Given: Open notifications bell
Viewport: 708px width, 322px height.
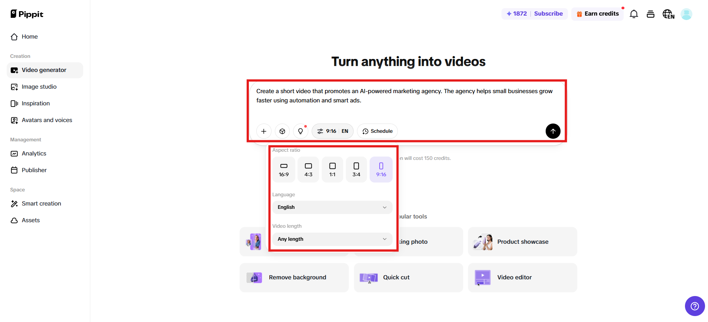Looking at the screenshot, I should 634,14.
